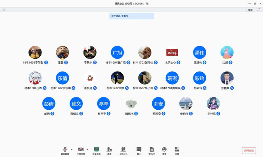Click the red leave meeting button

[x=249, y=150]
